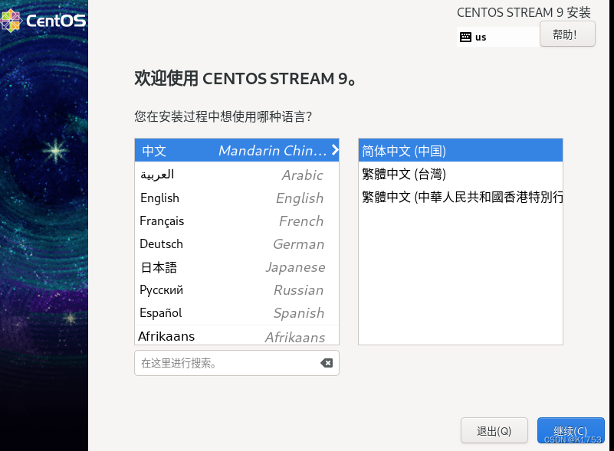The image size is (614, 451).
Task: Select the Français language row
Action: 237,221
